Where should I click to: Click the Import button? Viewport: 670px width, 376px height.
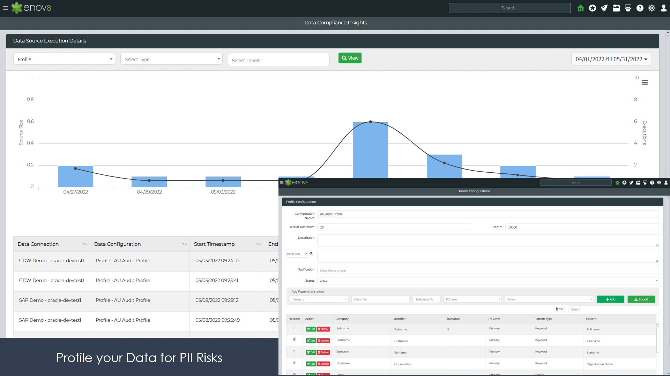pos(641,299)
